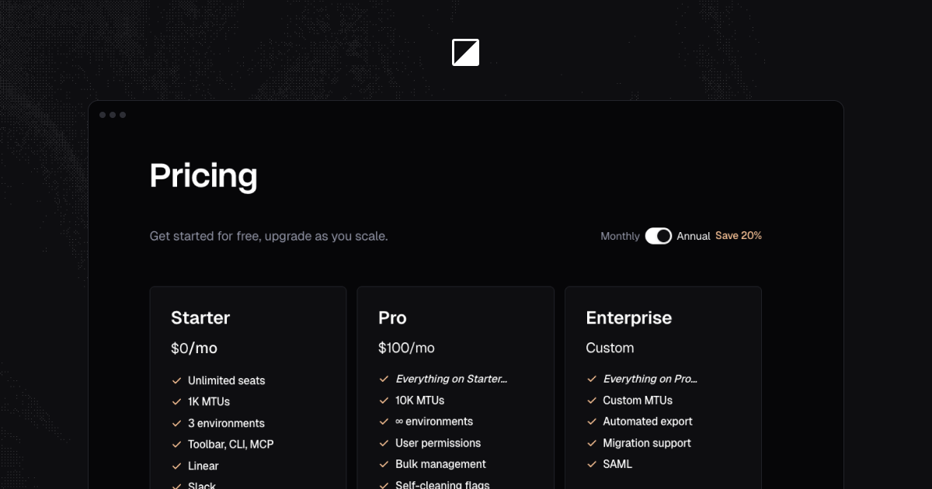Toggle the Monthly/Annual billing switch

(659, 236)
